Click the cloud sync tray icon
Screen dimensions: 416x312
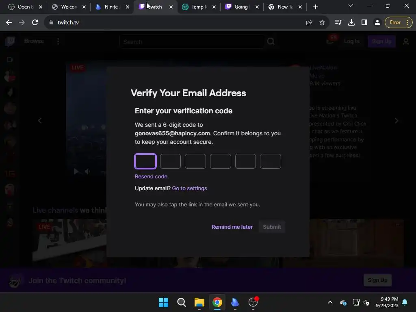click(x=343, y=302)
